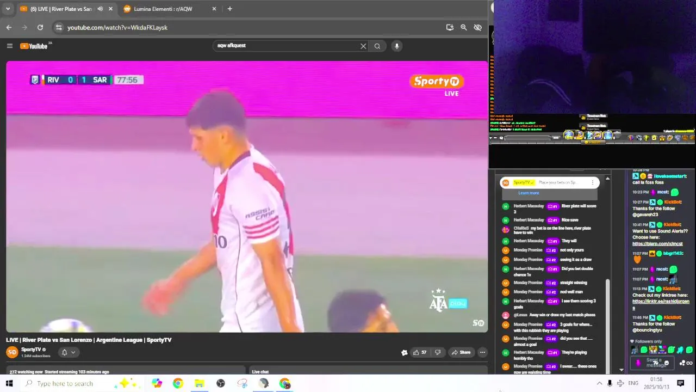Click the live video player
This screenshot has width=696, height=392.
click(x=247, y=197)
